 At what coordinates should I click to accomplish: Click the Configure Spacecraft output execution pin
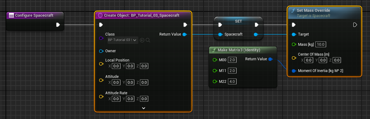click(58, 25)
